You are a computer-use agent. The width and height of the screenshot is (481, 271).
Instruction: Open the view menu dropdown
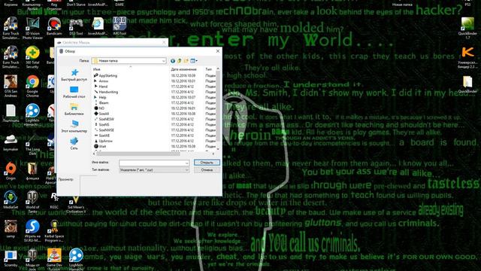pos(194,61)
